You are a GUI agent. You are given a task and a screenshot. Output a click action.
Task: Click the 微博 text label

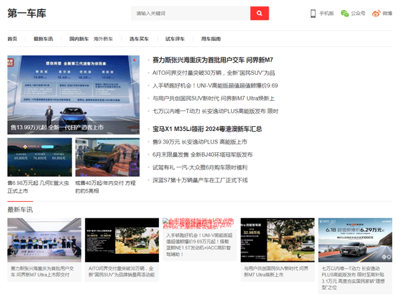pos(387,13)
